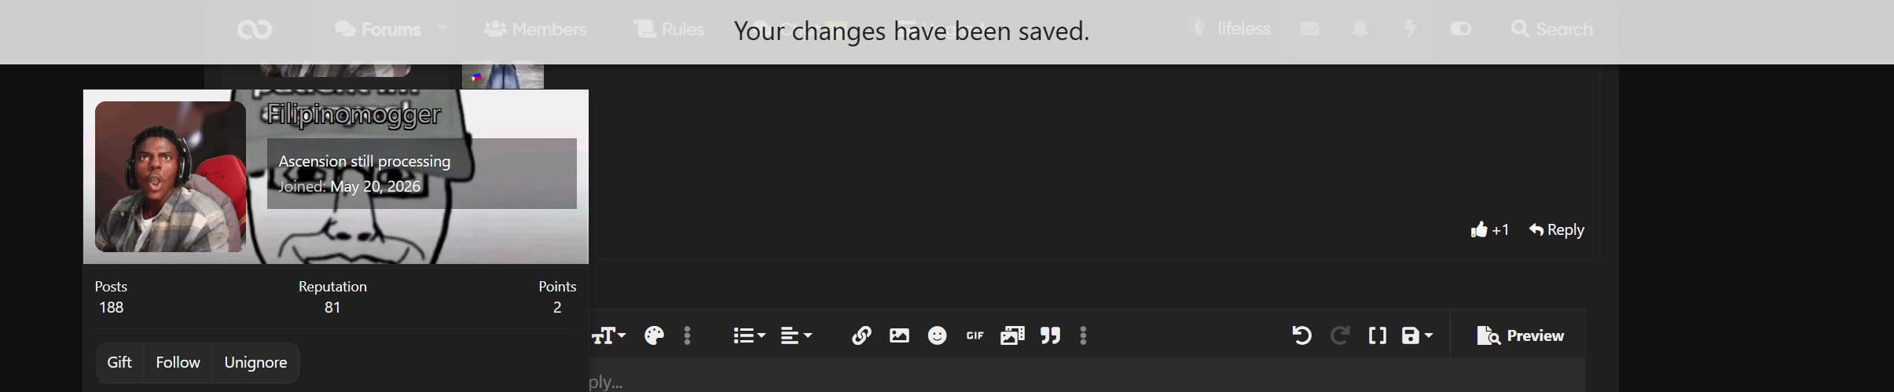Open the text color palette
Viewport: 1894px width, 392px height.
coord(654,336)
